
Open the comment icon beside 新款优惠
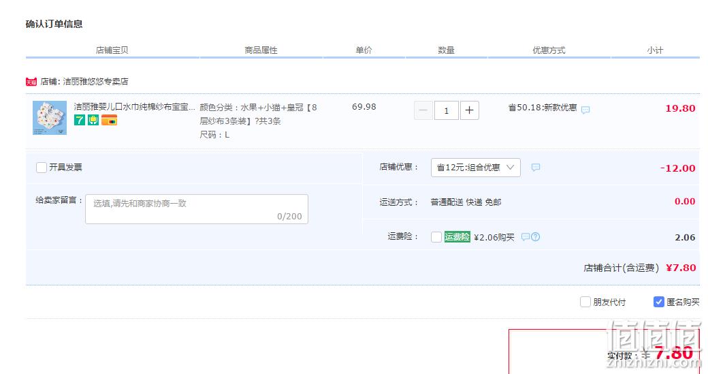[x=585, y=110]
